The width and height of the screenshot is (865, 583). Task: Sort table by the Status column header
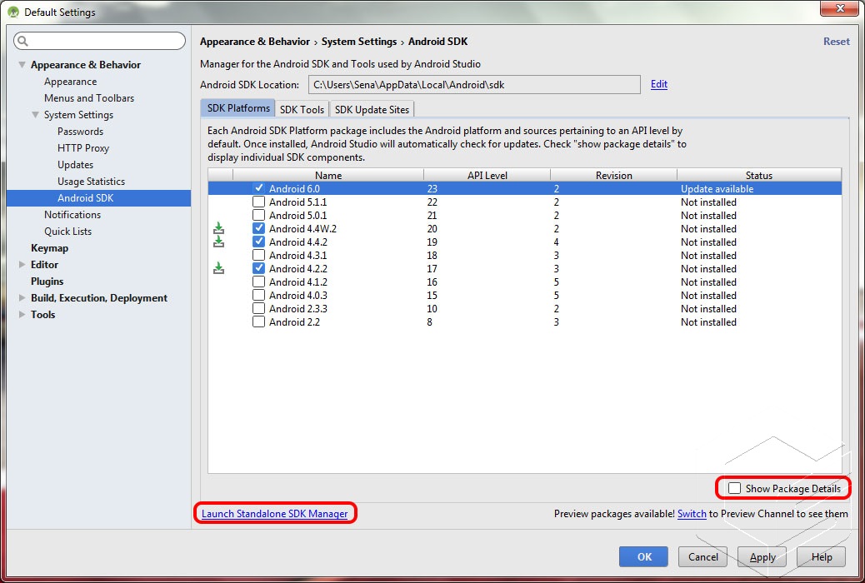click(x=759, y=175)
